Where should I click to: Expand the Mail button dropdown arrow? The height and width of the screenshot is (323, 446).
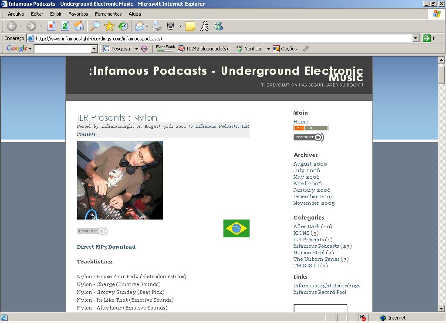(147, 27)
